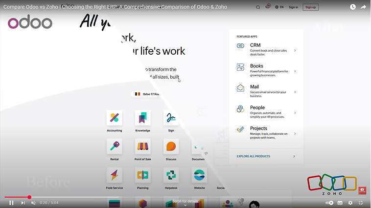The image size is (371, 208).
Task: Toggle subtitles captions button
Action: point(340,203)
